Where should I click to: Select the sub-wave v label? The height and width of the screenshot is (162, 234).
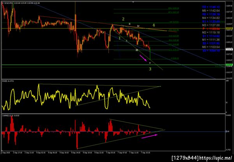pos(150,63)
